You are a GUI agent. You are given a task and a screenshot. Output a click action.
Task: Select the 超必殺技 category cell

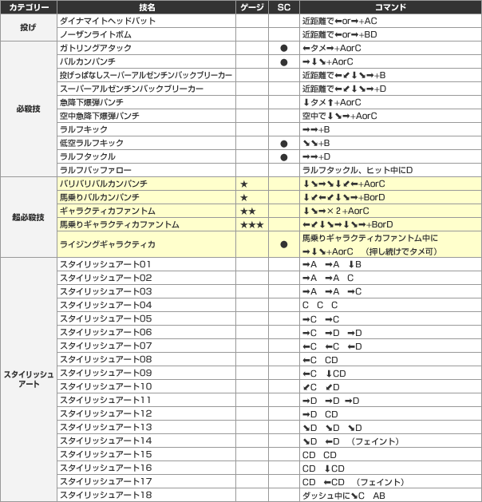(29, 217)
